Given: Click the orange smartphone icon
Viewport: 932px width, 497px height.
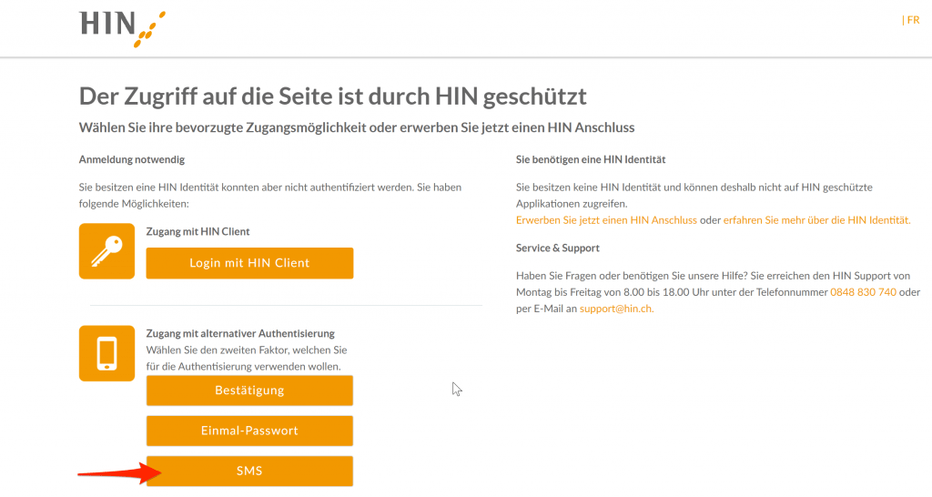Looking at the screenshot, I should (106, 353).
